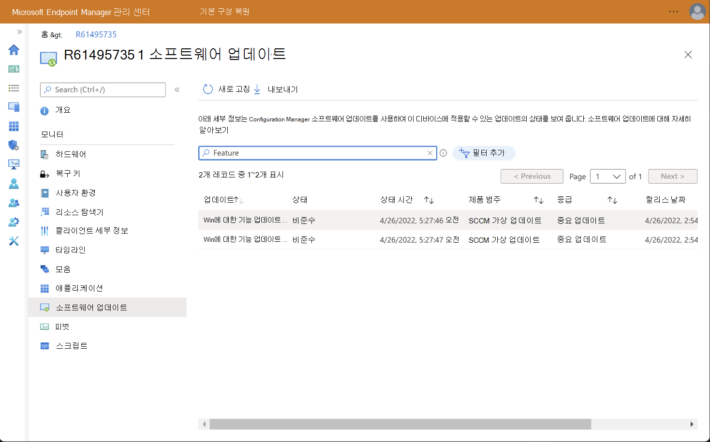710x442 pixels.
Task: Click the 비준수 status in 5:27:46 row
Action: (x=304, y=221)
